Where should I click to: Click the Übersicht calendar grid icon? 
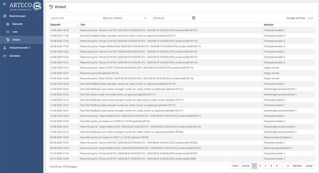pos(8,24)
